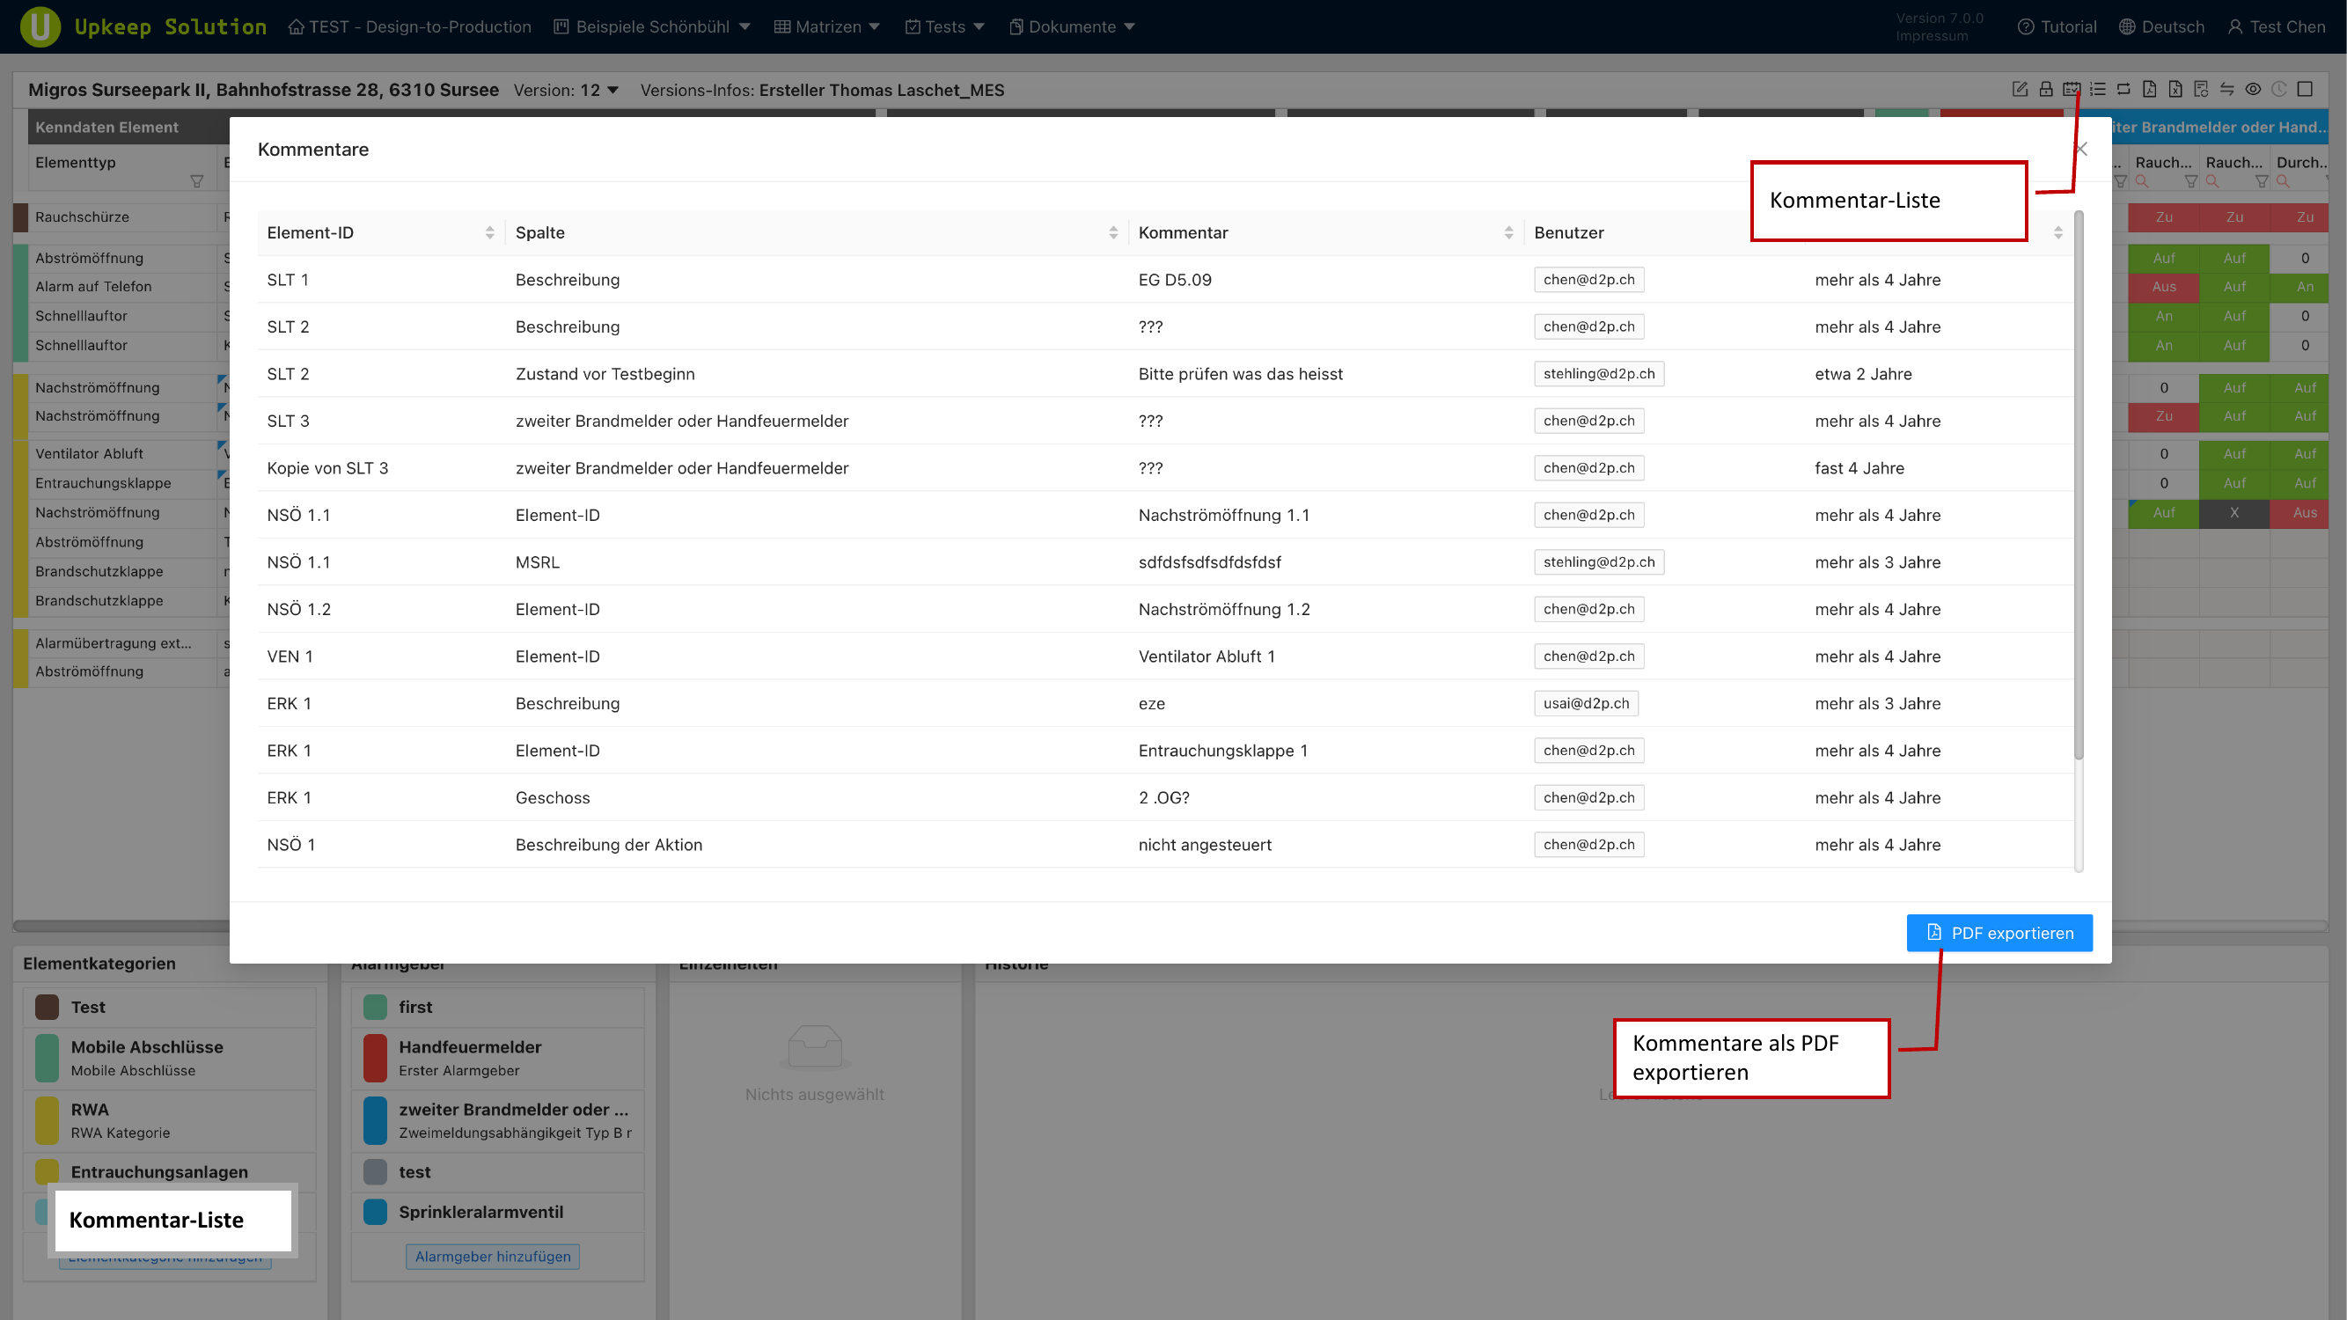
Task: Select the green Mobile Abschlüsse color swatch
Action: pos(47,1058)
